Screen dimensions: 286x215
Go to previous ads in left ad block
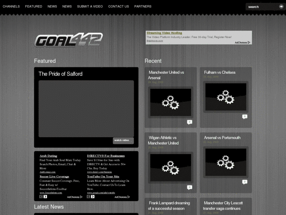point(41,196)
